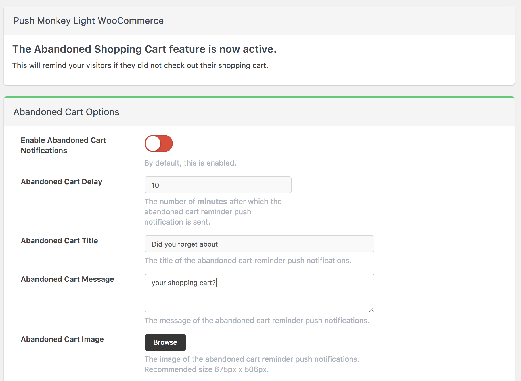
Task: Click inside the Abandoned Cart Message textarea
Action: [x=259, y=293]
